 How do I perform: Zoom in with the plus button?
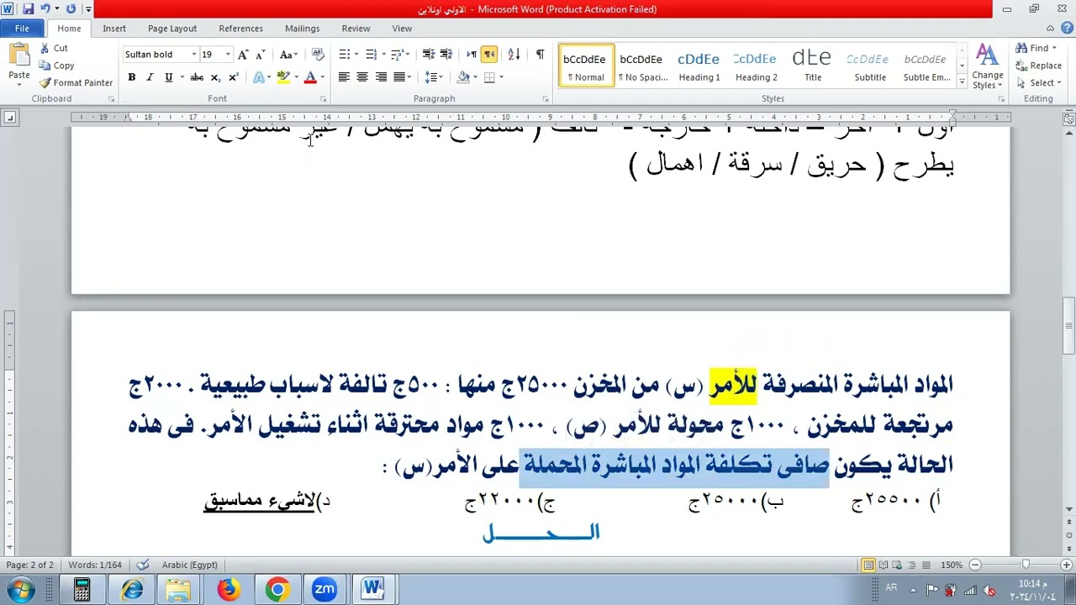coord(1068,565)
